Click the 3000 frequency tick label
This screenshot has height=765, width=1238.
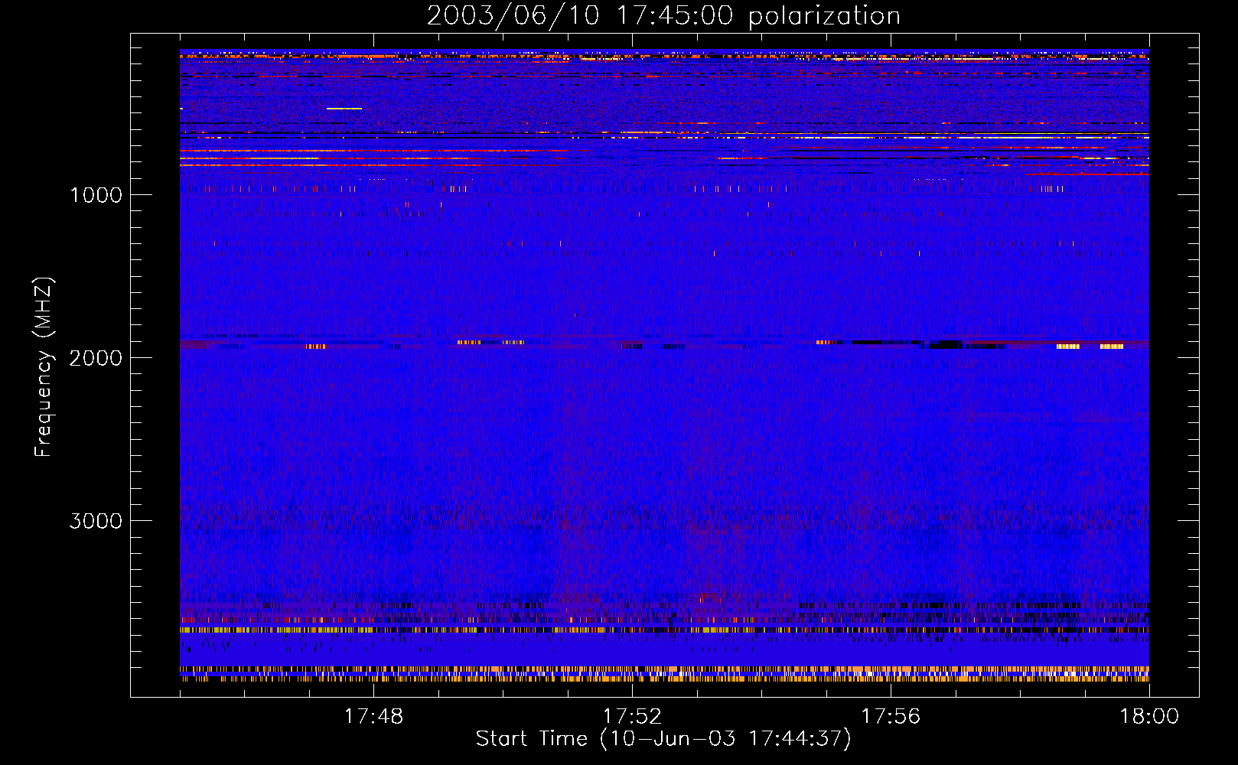[96, 520]
